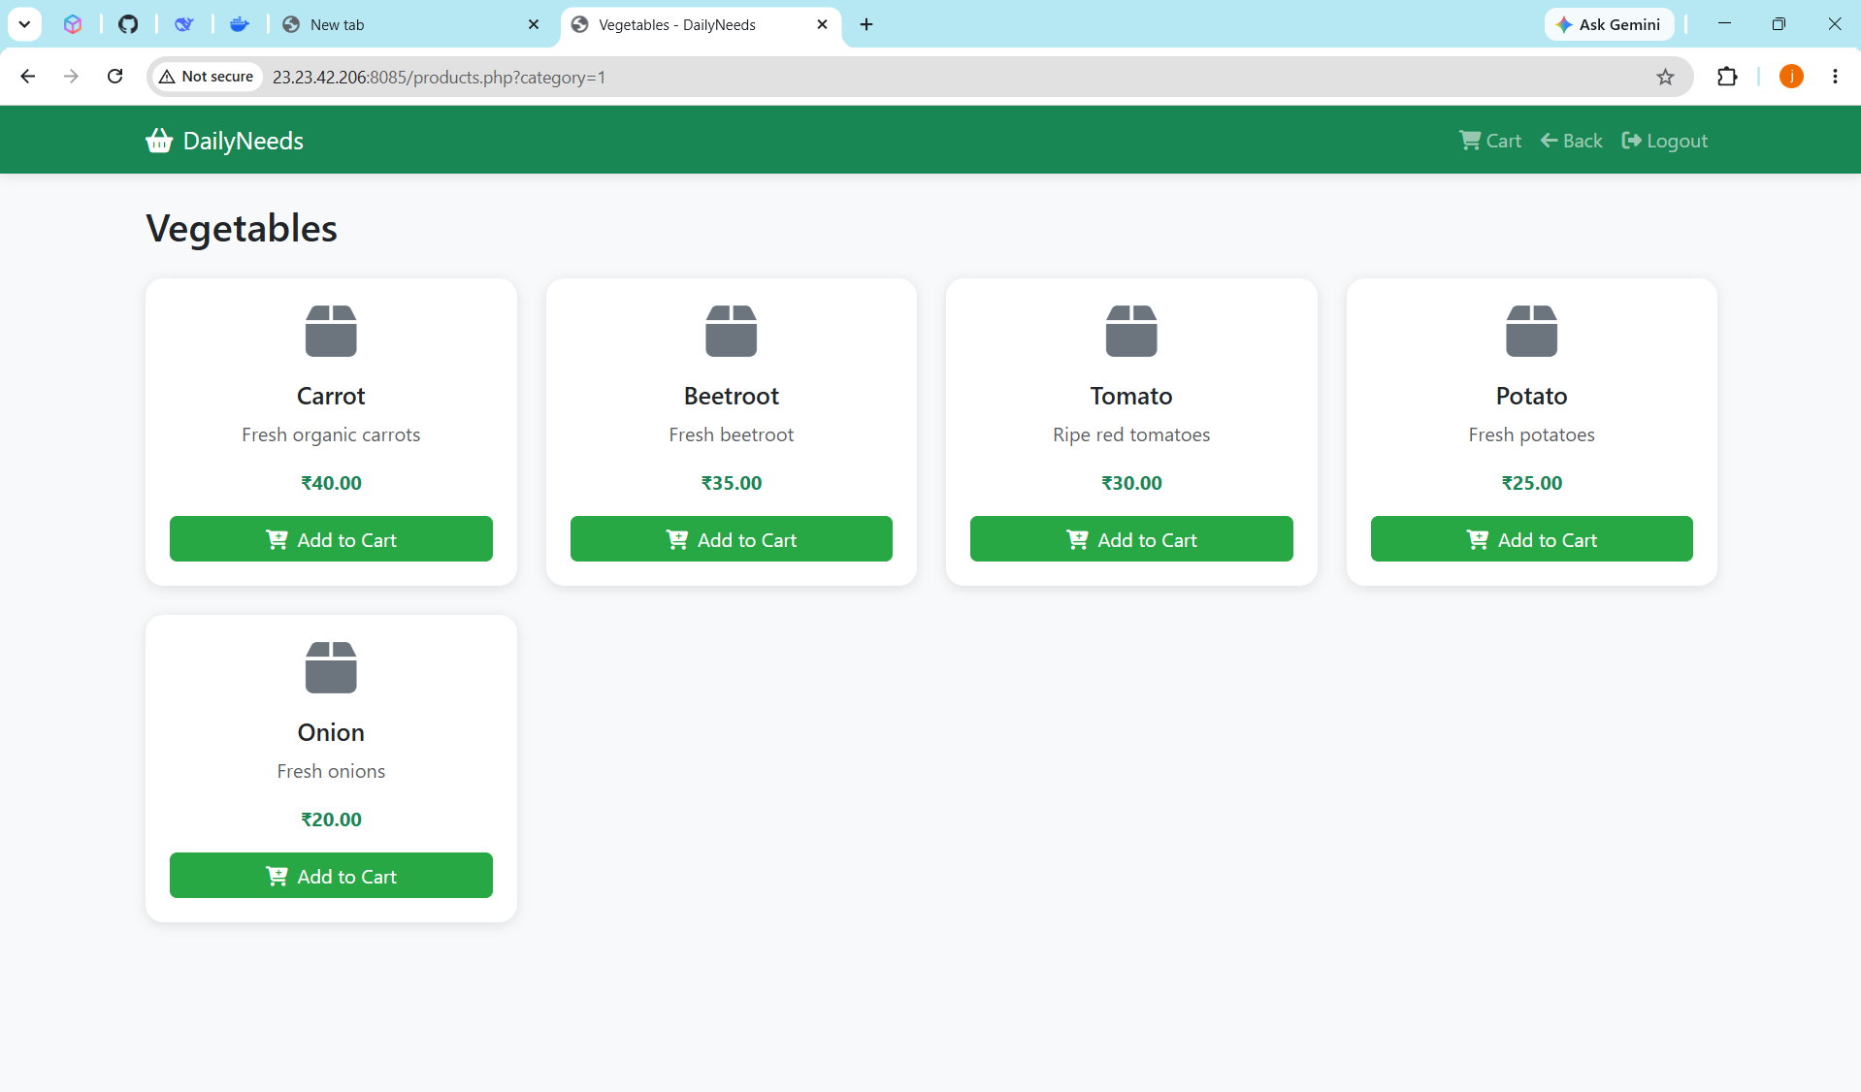Open a new browser tab
Viewport: 1861px width, 1092px height.
point(866,24)
